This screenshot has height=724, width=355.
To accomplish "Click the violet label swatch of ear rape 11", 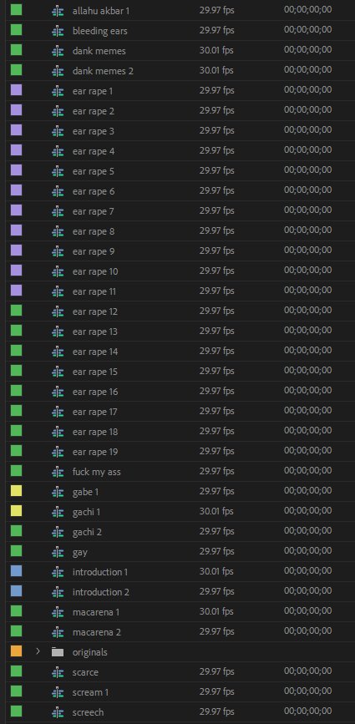I will (16, 290).
